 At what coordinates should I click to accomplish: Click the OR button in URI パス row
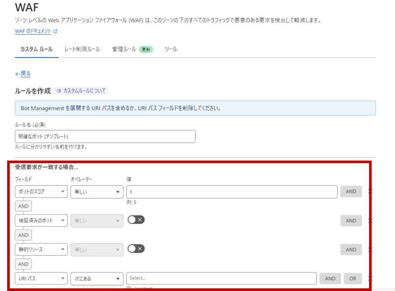click(353, 278)
